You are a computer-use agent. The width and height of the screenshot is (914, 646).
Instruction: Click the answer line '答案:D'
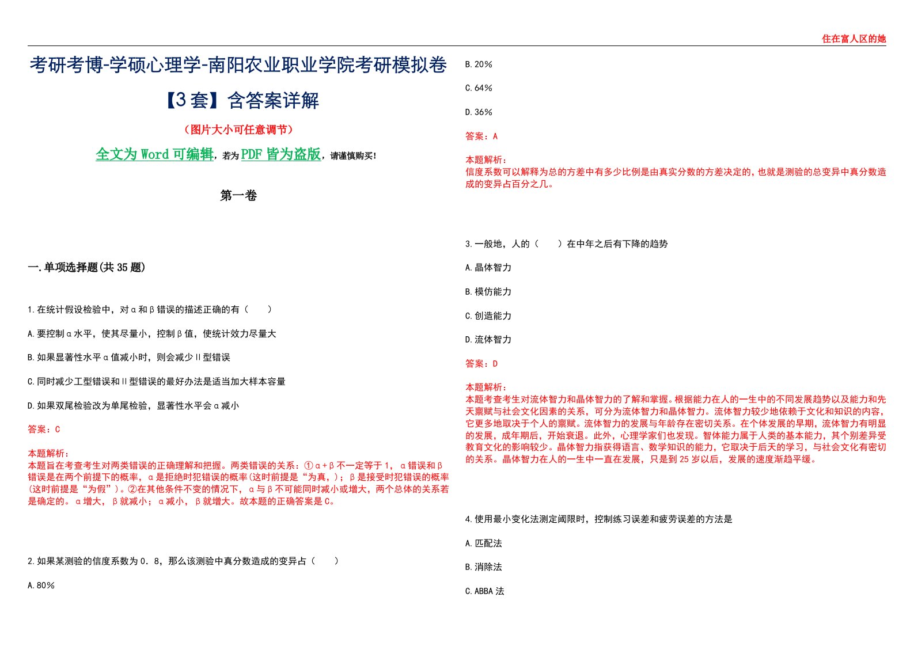[481, 364]
